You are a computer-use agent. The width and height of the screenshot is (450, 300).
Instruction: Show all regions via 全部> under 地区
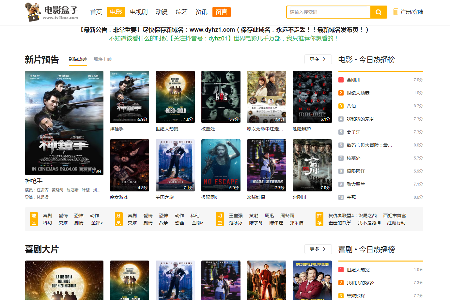click(97, 223)
